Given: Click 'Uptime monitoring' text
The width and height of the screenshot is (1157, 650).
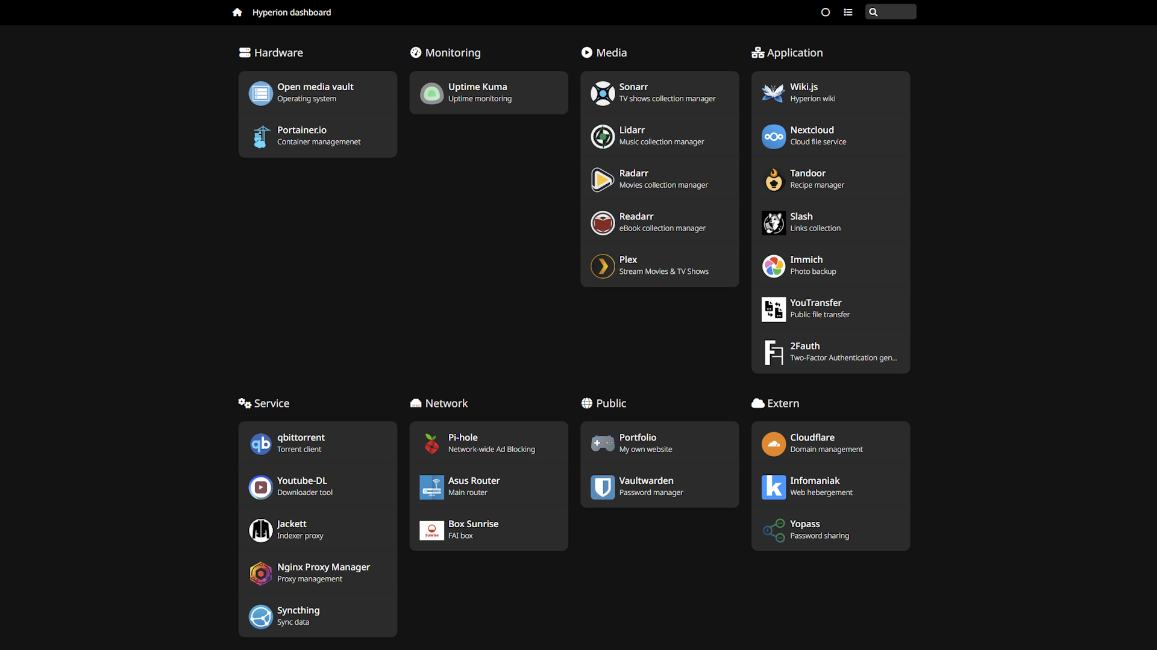Looking at the screenshot, I should coord(480,99).
